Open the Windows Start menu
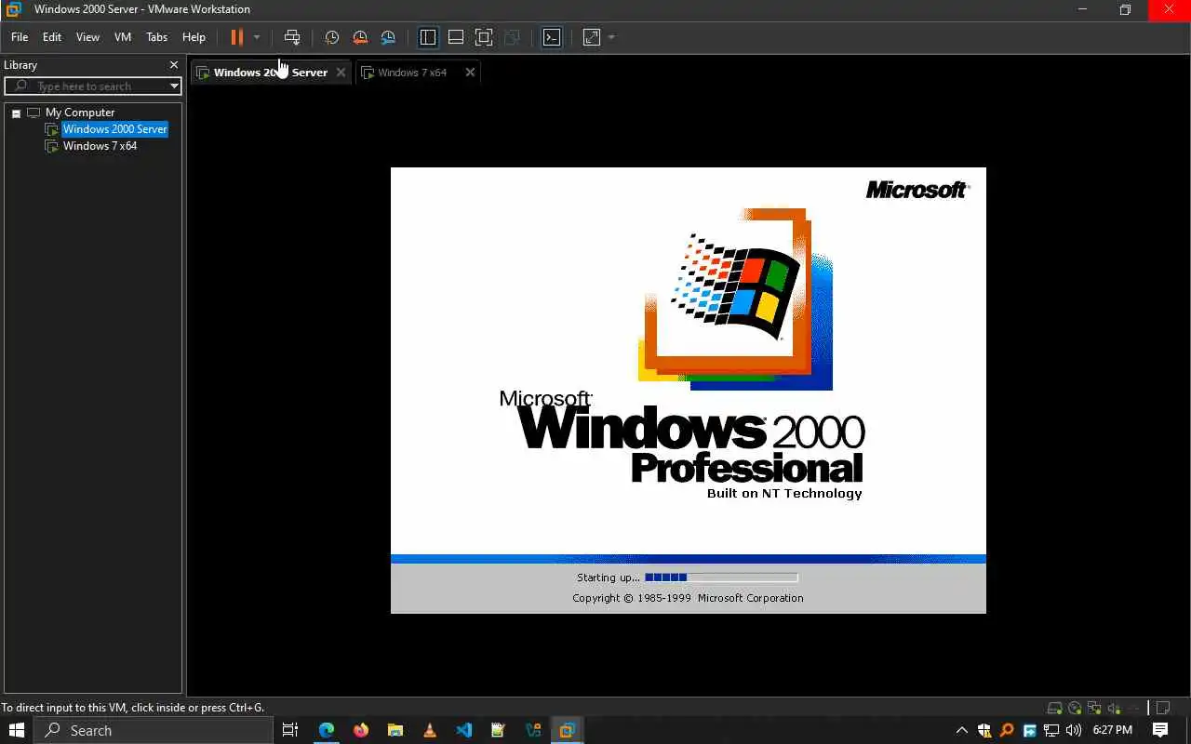This screenshot has width=1191, height=744. point(17,730)
